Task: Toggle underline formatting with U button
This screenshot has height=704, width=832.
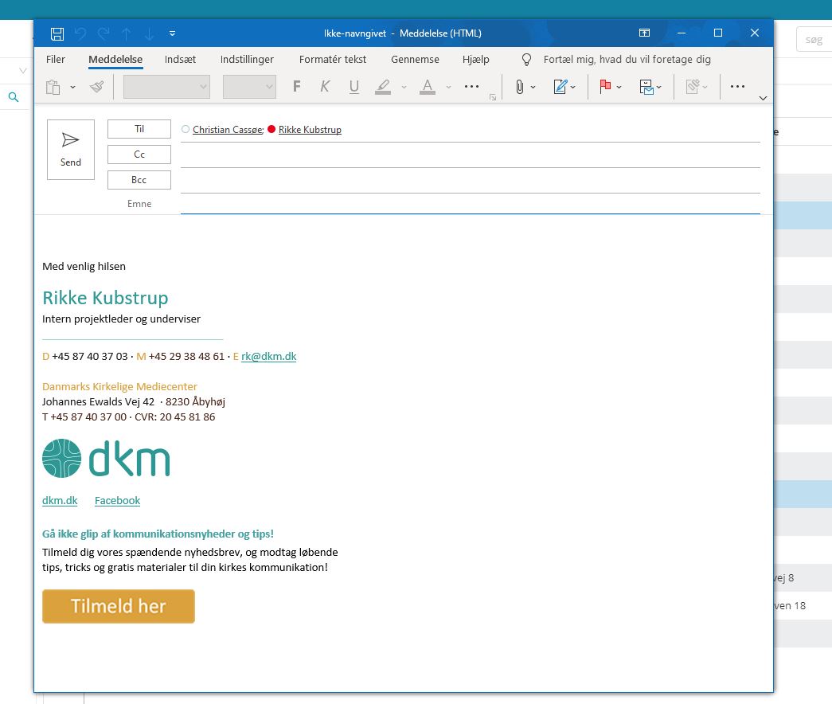Action: [x=354, y=87]
